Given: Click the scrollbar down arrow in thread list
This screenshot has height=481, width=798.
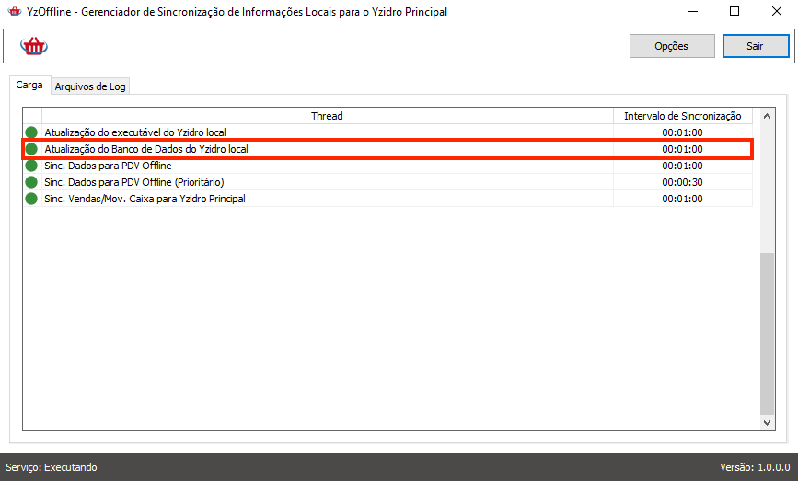Looking at the screenshot, I should (x=767, y=422).
